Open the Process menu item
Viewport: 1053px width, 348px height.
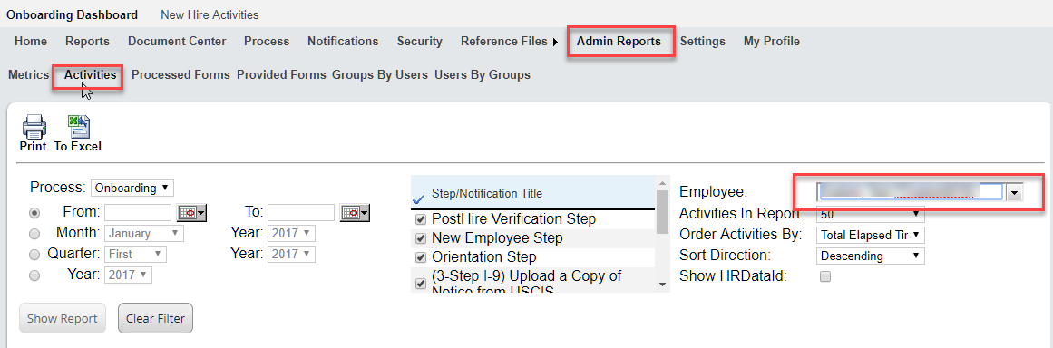tap(267, 42)
